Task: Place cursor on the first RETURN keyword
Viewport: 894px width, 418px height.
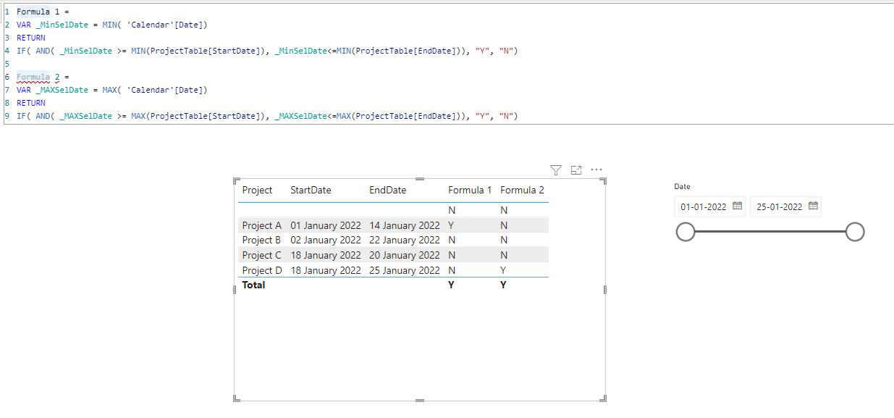Action: (x=30, y=38)
